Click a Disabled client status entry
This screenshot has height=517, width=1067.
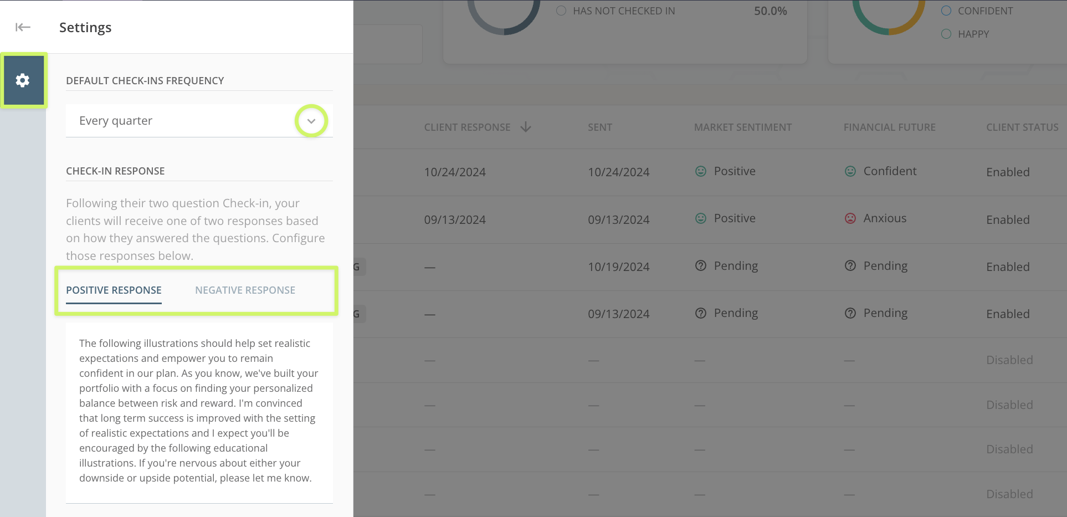[x=1009, y=360]
